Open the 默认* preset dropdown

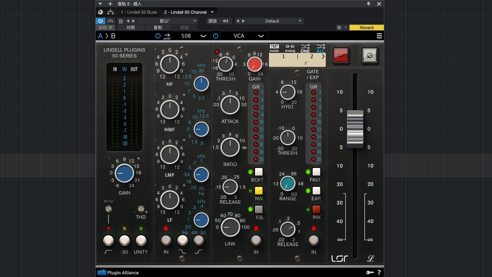point(167,21)
